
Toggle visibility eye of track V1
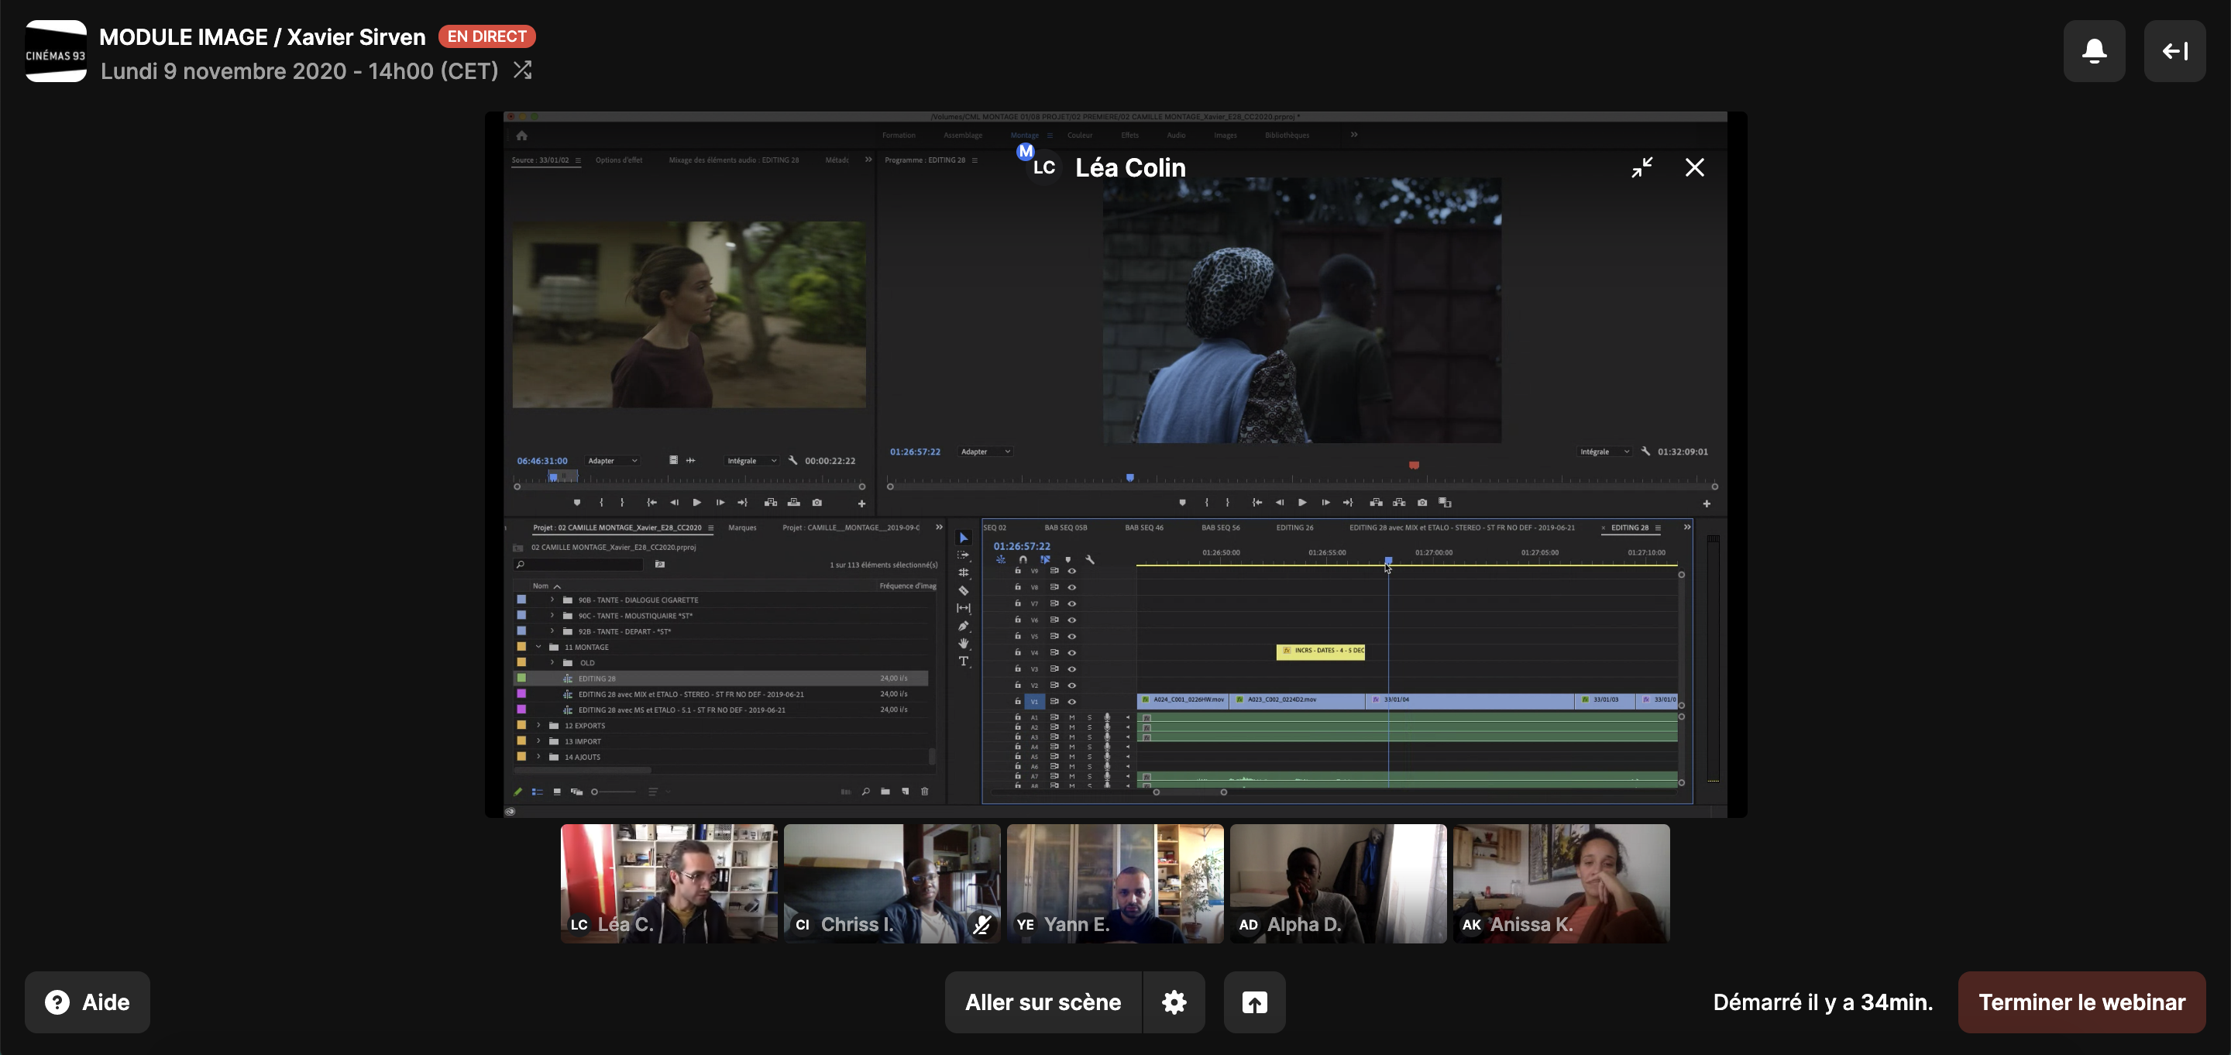pos(1071,702)
